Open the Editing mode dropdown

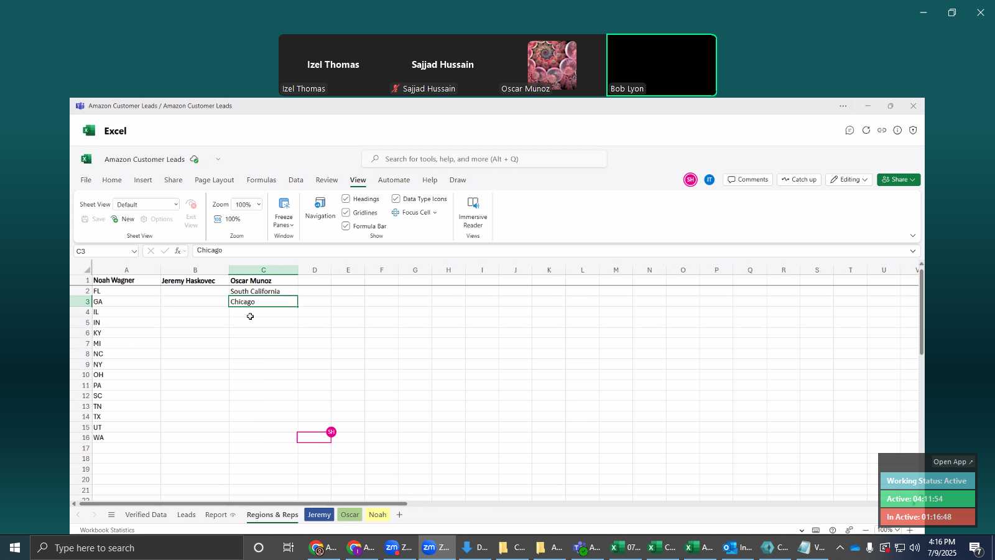849,180
